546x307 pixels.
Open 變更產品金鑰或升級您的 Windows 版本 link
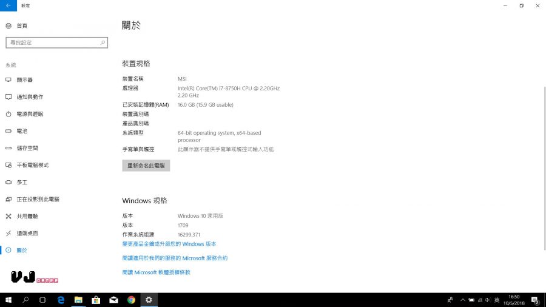tap(169, 244)
